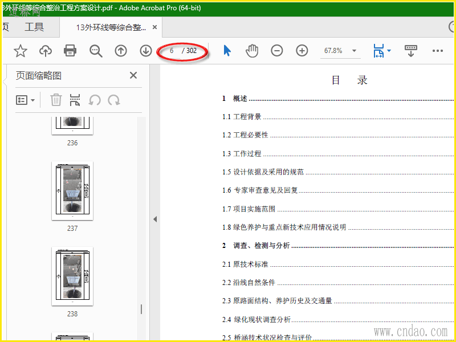Close the 13外环线 document tab

pos(154,27)
